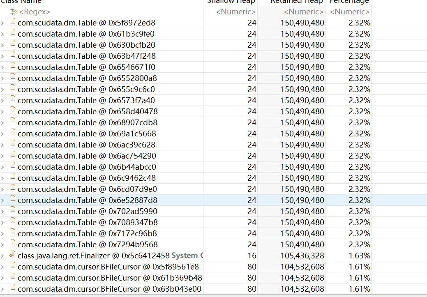Select row text com.scudata.dm.Table @ 0x61b3c9fe0
Image resolution: width=427 pixels, height=297 pixels.
(x=86, y=34)
